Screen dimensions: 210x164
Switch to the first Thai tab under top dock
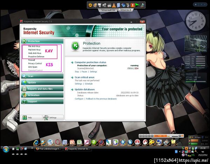pyautogui.click(x=108, y=10)
